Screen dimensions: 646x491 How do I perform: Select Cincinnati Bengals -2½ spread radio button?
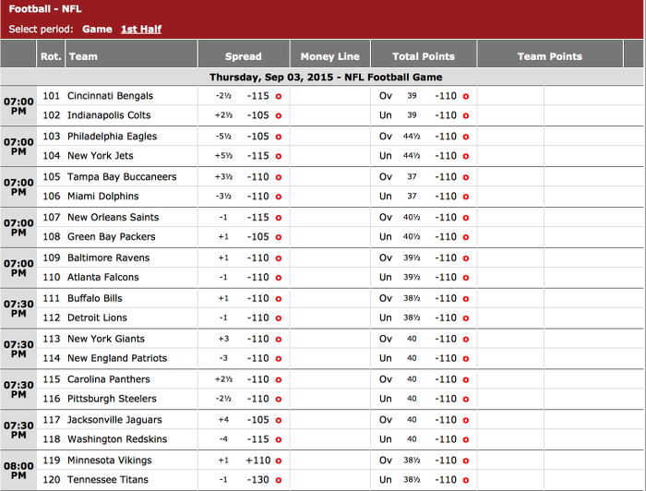click(x=279, y=96)
